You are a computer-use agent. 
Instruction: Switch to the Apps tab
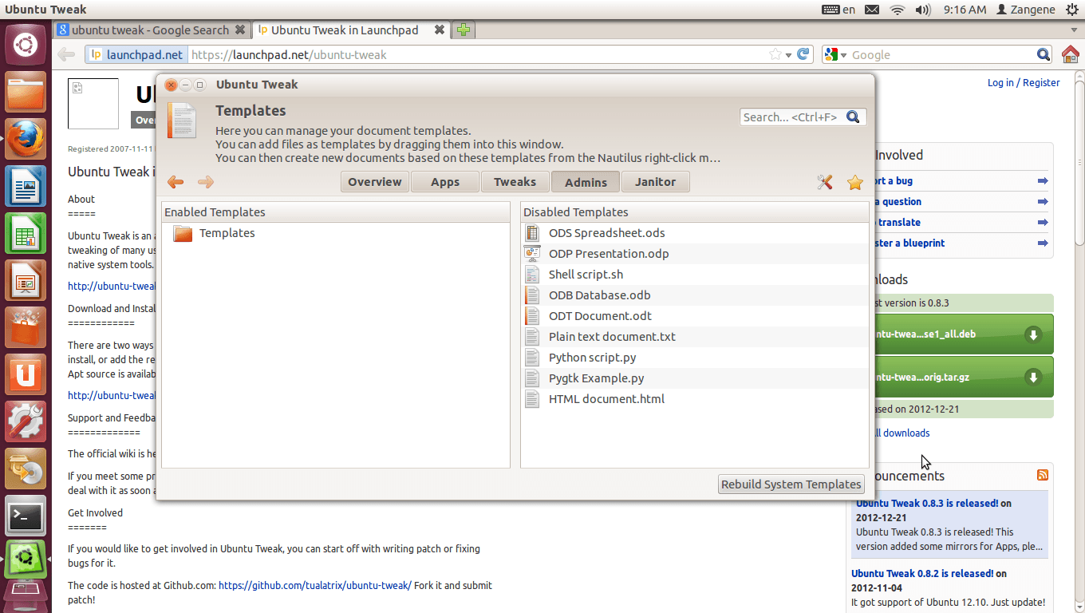pyautogui.click(x=445, y=182)
